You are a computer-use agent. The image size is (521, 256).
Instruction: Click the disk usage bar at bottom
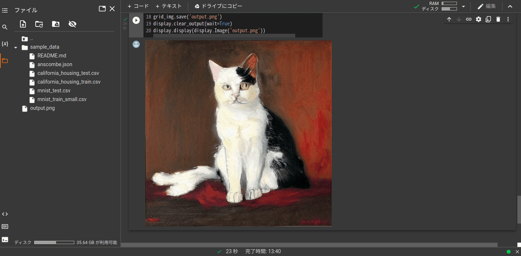click(x=54, y=243)
